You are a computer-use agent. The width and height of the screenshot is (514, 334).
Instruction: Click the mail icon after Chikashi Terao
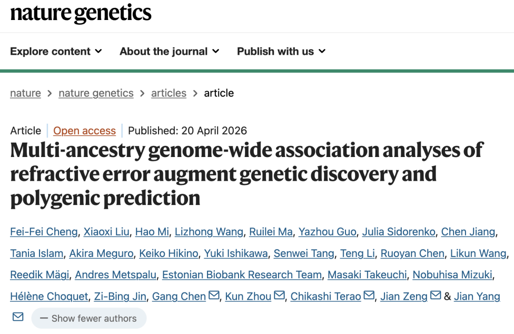369,295
